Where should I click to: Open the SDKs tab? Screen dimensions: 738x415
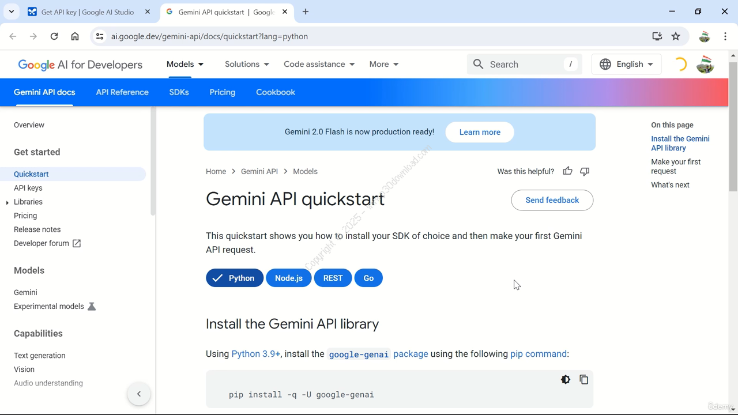[x=179, y=92]
